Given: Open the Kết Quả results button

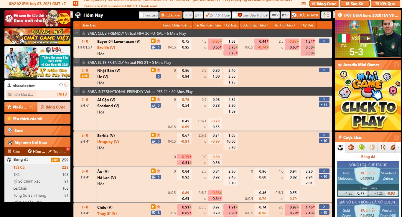Looking at the screenshot, I should pos(385,4).
